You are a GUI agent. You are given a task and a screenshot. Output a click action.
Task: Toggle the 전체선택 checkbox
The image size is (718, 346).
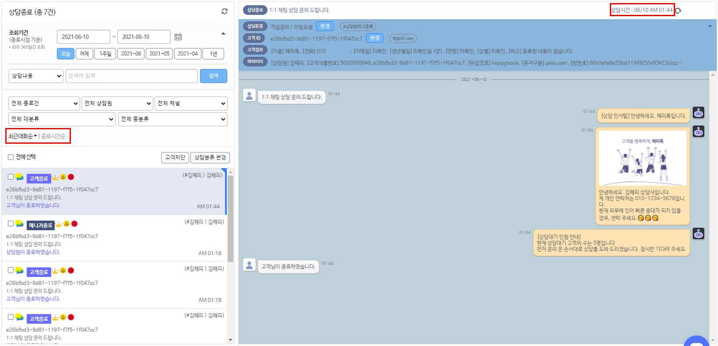tap(11, 157)
